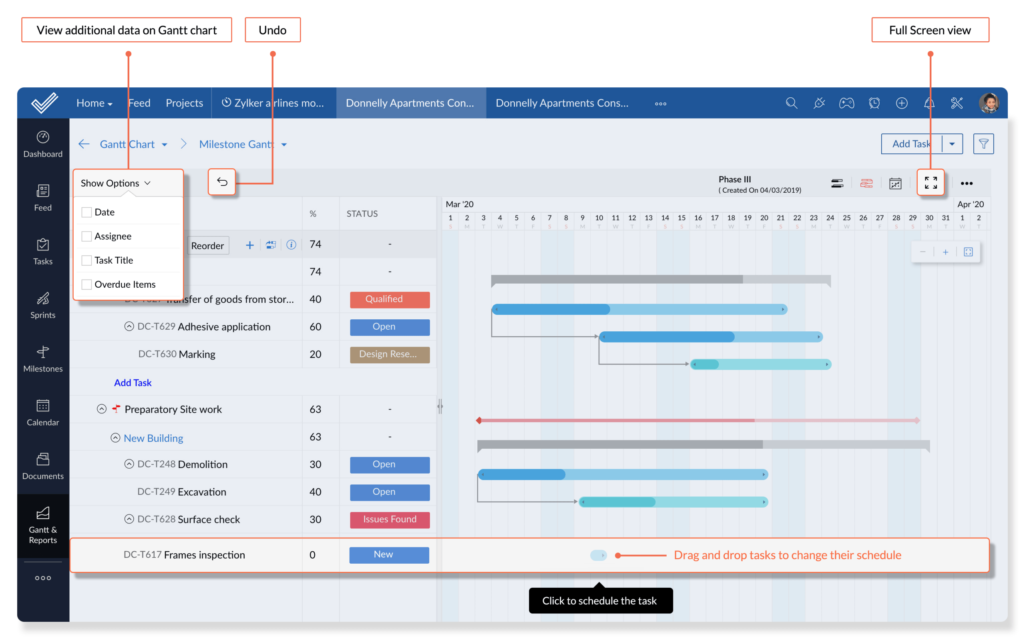Open the search icon in the top bar
This screenshot has height=639, width=1025.
(x=792, y=103)
